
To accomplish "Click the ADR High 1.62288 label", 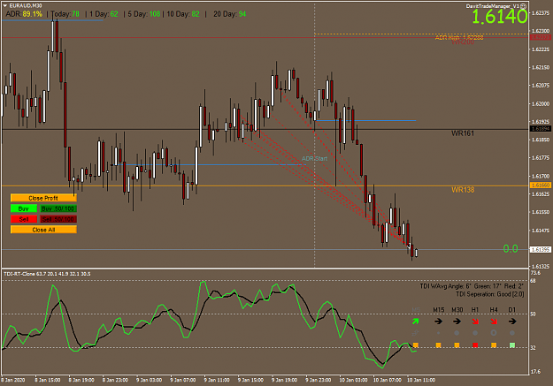I will [459, 37].
